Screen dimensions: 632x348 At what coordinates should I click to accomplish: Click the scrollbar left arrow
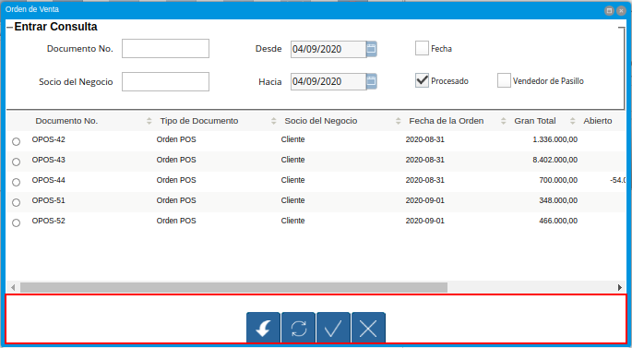pyautogui.click(x=13, y=287)
